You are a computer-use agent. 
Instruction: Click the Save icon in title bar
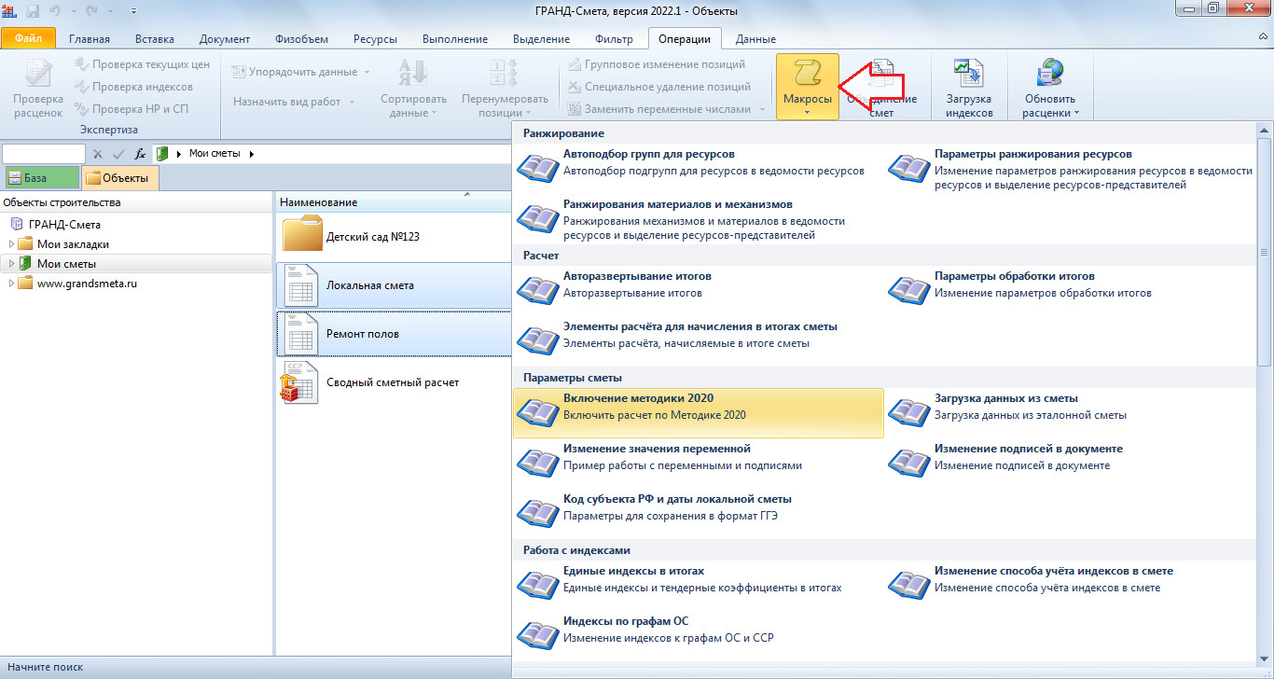click(x=35, y=10)
